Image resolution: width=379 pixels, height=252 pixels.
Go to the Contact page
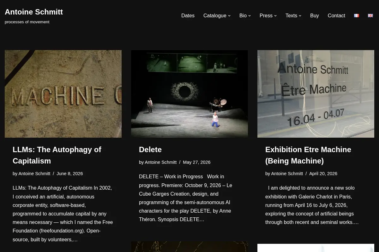click(x=336, y=15)
